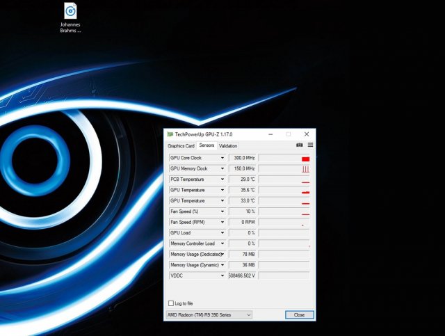Expand the GPU Load sensor dropdown

tap(222, 233)
